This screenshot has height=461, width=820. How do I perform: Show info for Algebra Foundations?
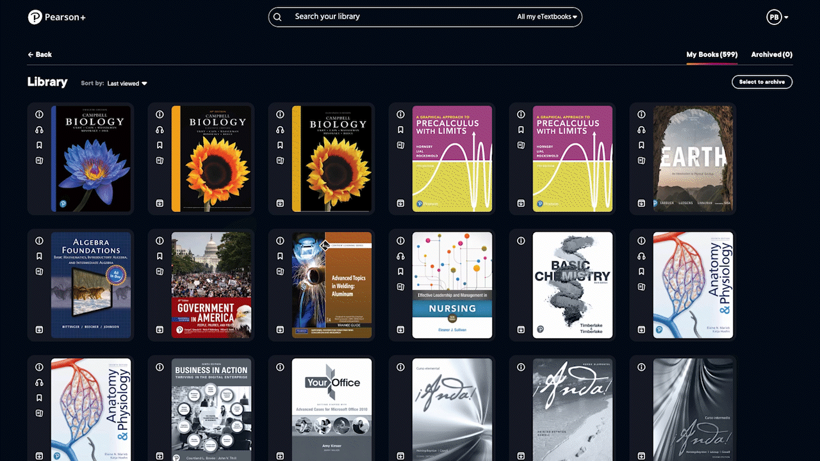click(39, 241)
